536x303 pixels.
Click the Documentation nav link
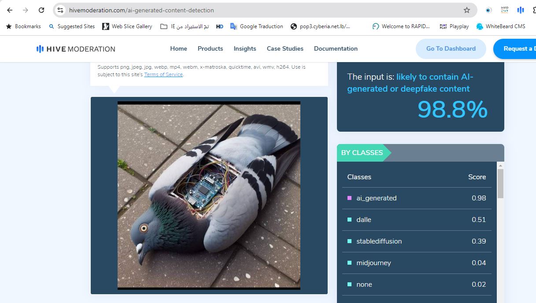point(336,48)
